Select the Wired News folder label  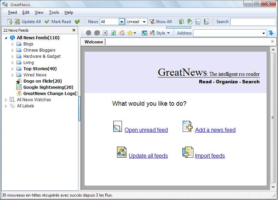click(35, 75)
